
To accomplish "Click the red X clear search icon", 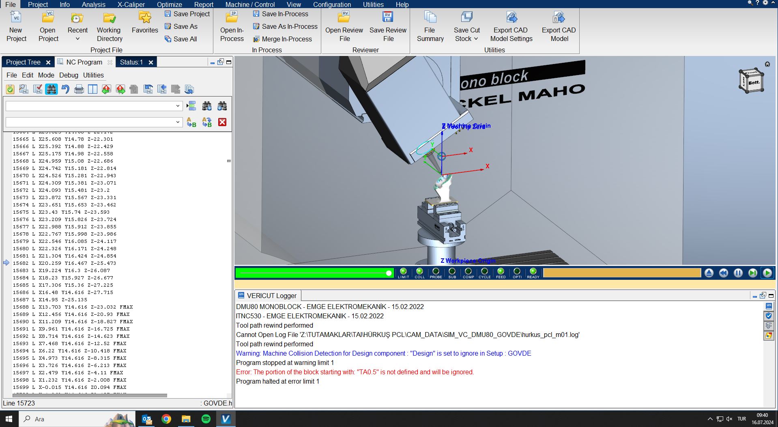I will [x=222, y=122].
